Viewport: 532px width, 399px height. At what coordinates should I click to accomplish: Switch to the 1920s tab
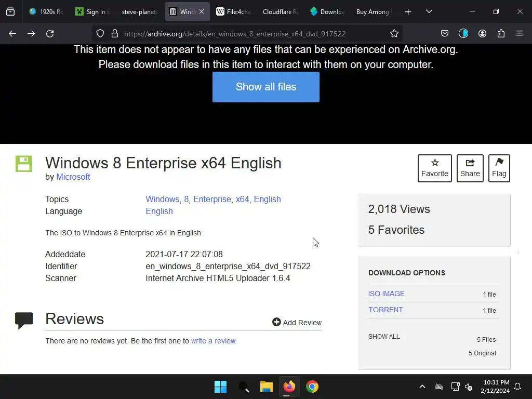(46, 11)
